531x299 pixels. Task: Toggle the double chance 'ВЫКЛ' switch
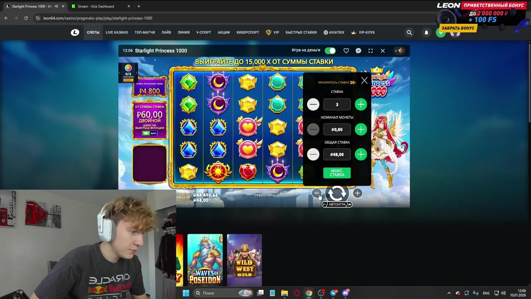coord(150,133)
